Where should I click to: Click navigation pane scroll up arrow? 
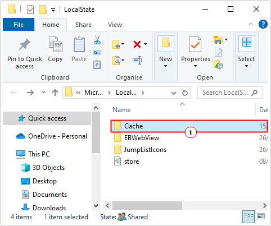[96, 108]
